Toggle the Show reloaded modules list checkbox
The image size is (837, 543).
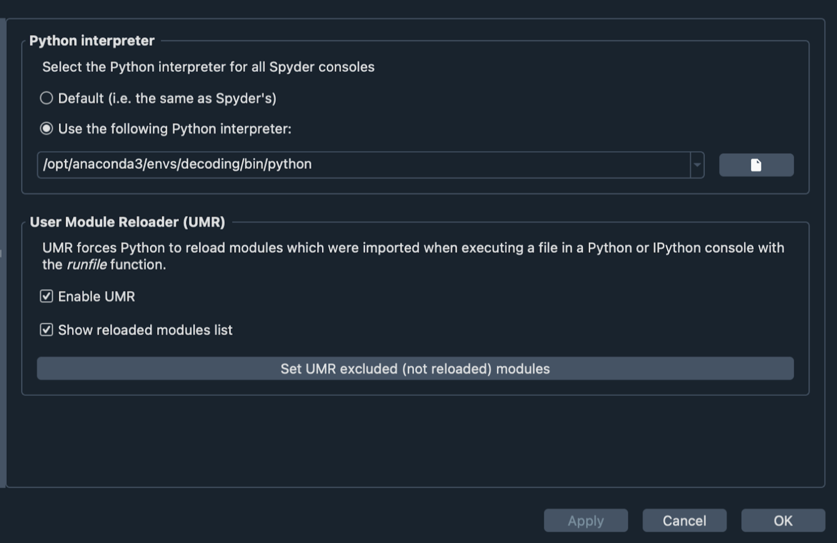pyautogui.click(x=46, y=330)
